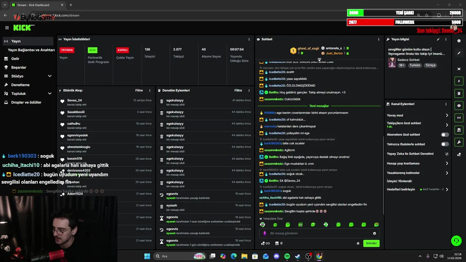Click the Turkish tag in Yayın bilgisi
Image resolution: width=466 pixels, height=262 pixels.
[x=415, y=65]
